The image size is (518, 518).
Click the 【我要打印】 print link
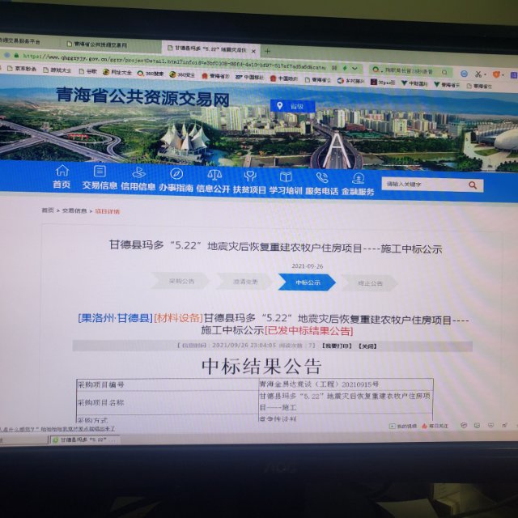(x=337, y=346)
